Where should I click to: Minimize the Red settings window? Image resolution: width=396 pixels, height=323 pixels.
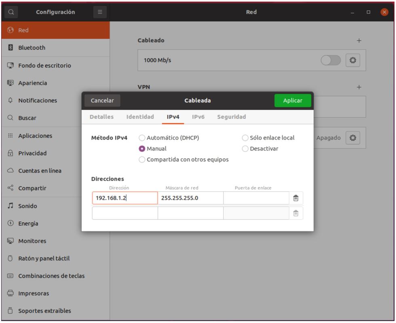[x=352, y=12]
